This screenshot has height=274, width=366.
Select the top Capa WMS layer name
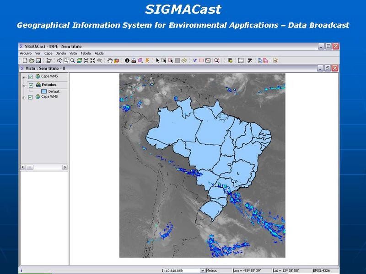pyautogui.click(x=49, y=76)
